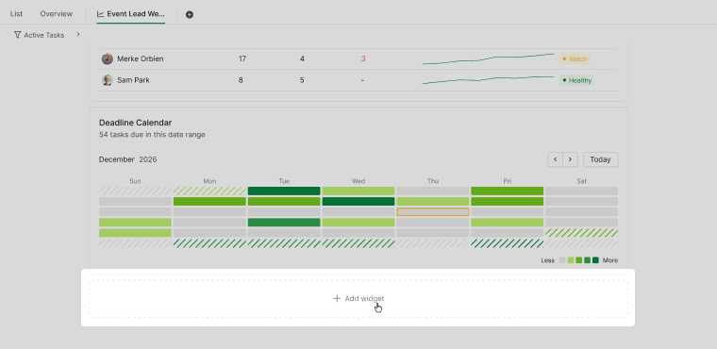Click the Add widget placeholder

point(358,299)
